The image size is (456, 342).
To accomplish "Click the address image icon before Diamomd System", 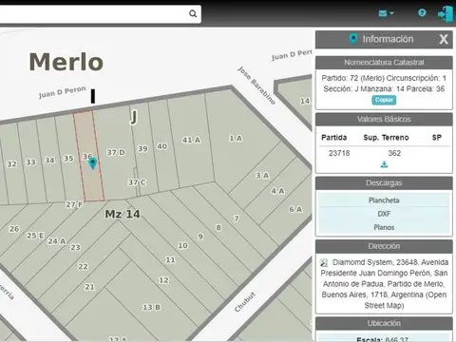I will (324, 262).
